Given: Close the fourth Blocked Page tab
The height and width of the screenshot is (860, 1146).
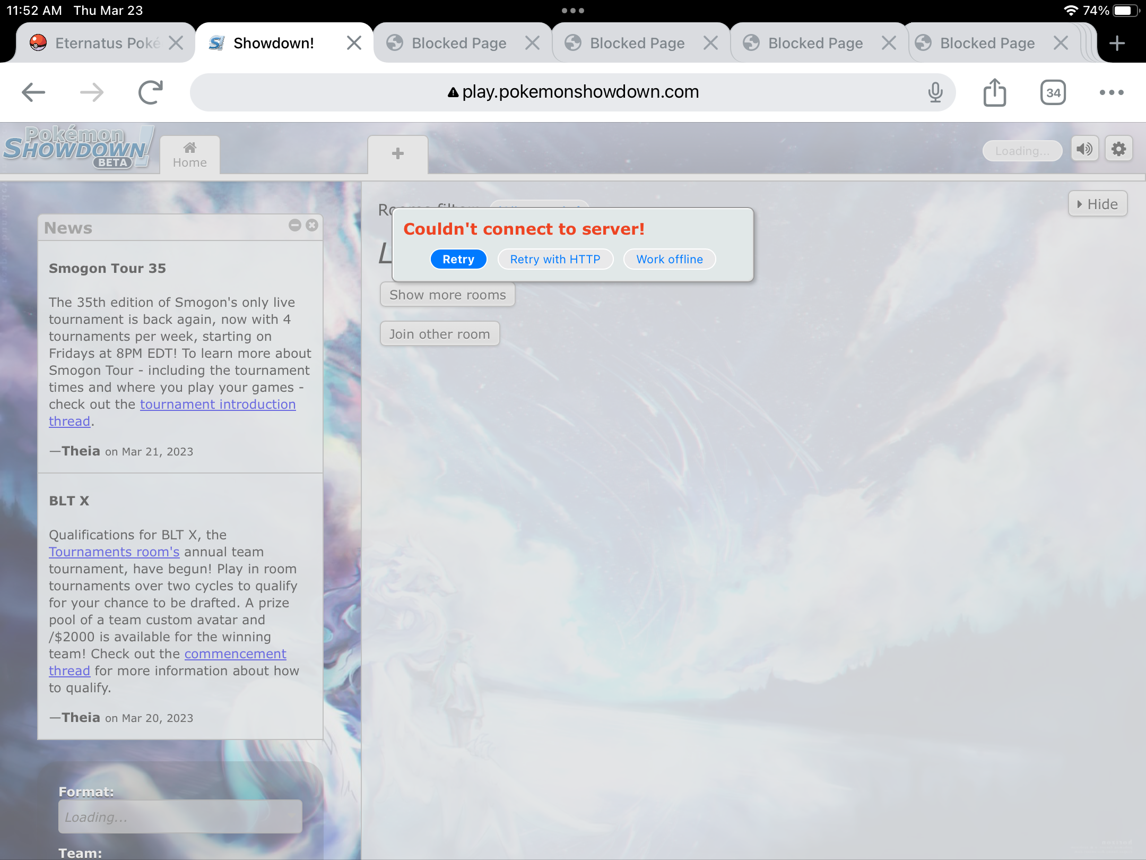Looking at the screenshot, I should [1061, 43].
